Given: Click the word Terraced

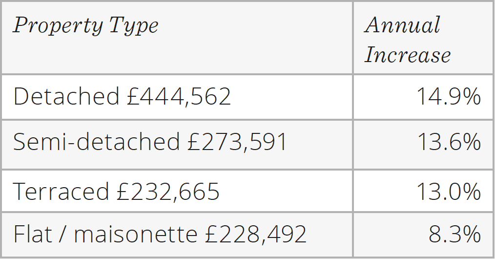Looking at the screenshot, I should (x=61, y=191).
